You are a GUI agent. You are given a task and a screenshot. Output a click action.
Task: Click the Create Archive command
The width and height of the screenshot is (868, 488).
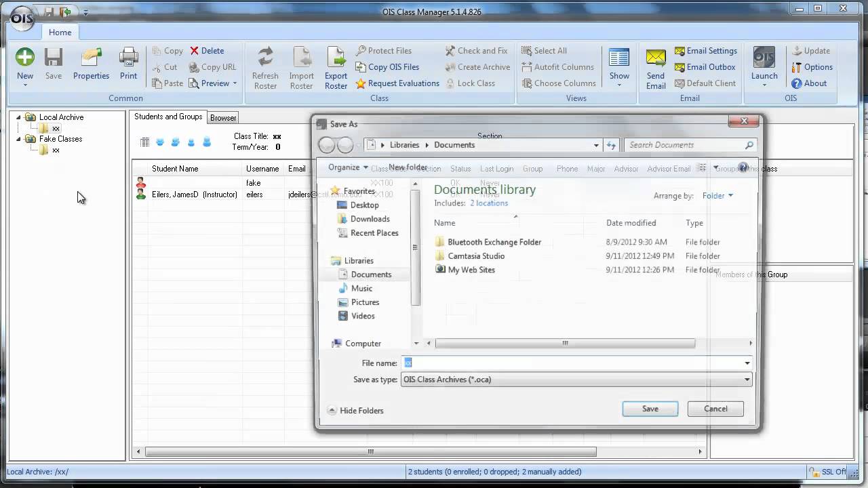point(477,67)
